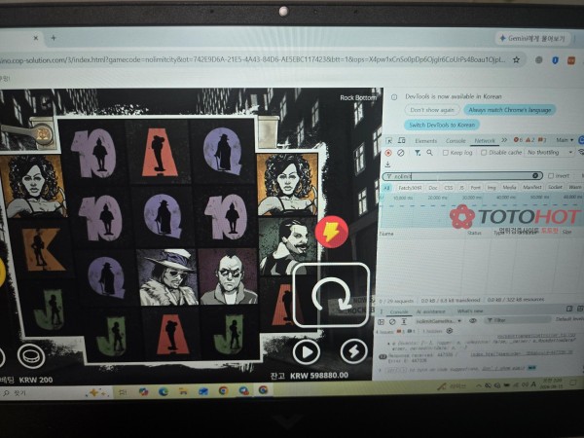Viewport: 584px width, 438px height.
Task: Filter requests by Media type
Action: click(509, 187)
